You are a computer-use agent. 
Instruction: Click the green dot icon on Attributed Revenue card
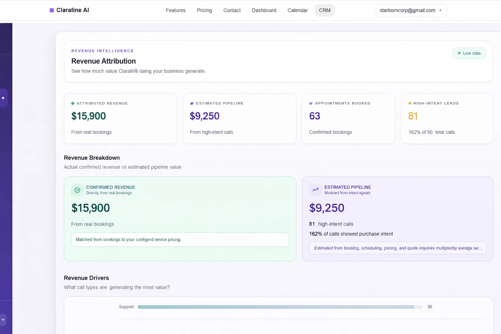coord(73,103)
